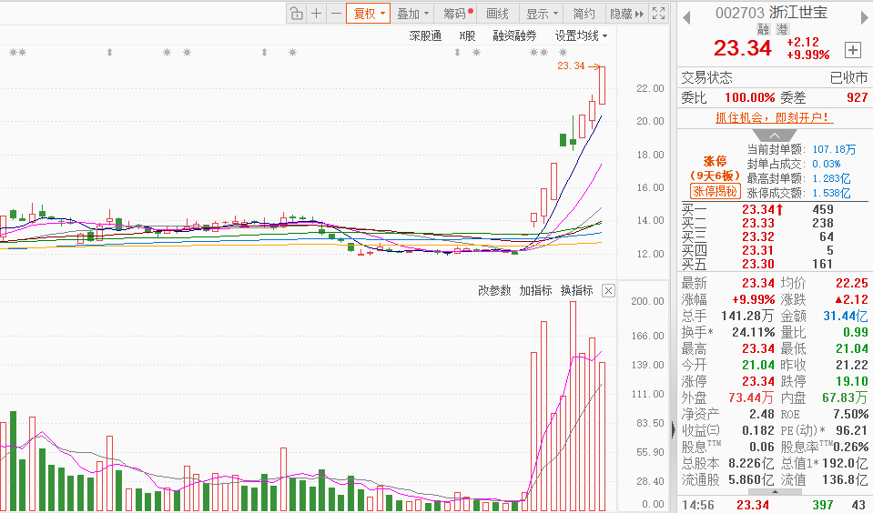Close the volume indicator panel
This screenshot has width=873, height=513.
tap(608, 291)
